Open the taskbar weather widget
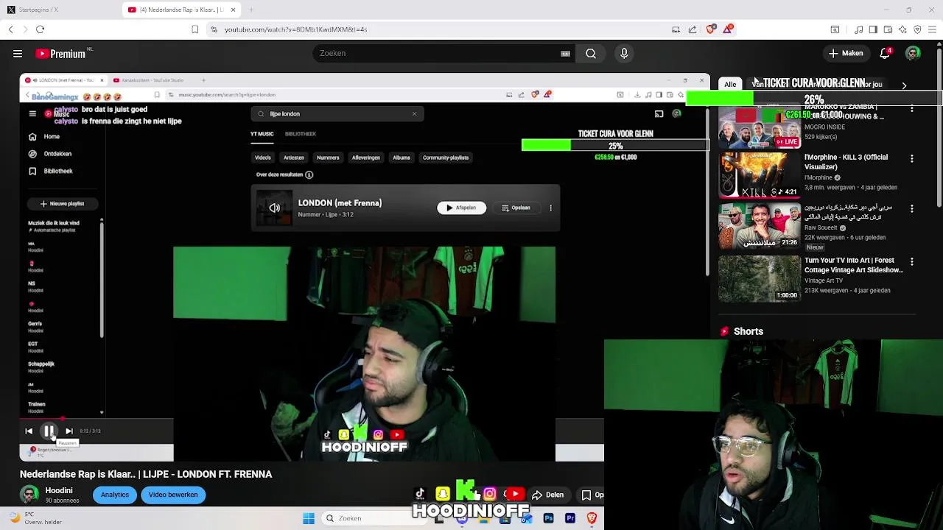The height and width of the screenshot is (530, 943). click(34, 518)
